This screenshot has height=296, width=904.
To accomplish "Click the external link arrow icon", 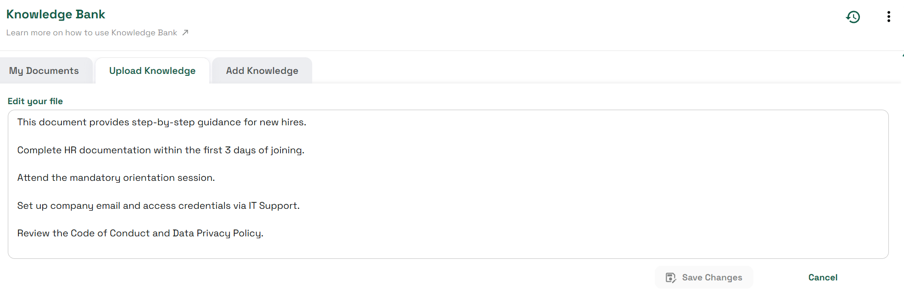I will pyautogui.click(x=185, y=33).
